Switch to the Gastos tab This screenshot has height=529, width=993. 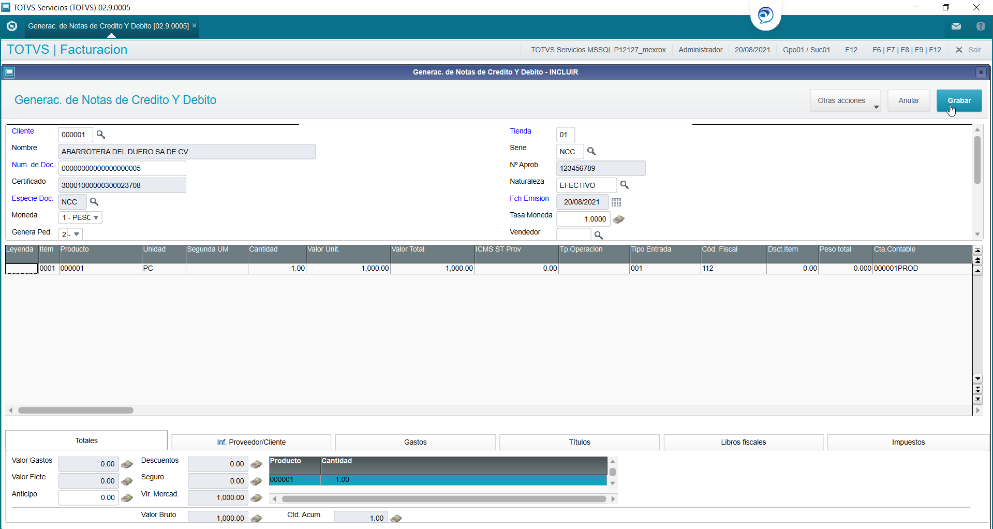point(415,442)
